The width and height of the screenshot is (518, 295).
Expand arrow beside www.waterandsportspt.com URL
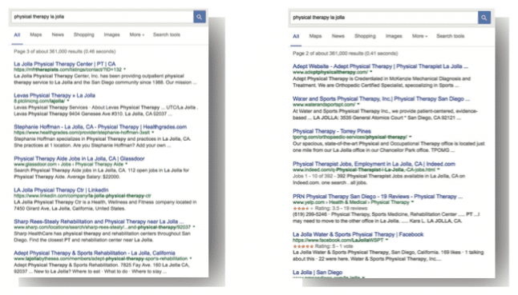click(x=358, y=105)
